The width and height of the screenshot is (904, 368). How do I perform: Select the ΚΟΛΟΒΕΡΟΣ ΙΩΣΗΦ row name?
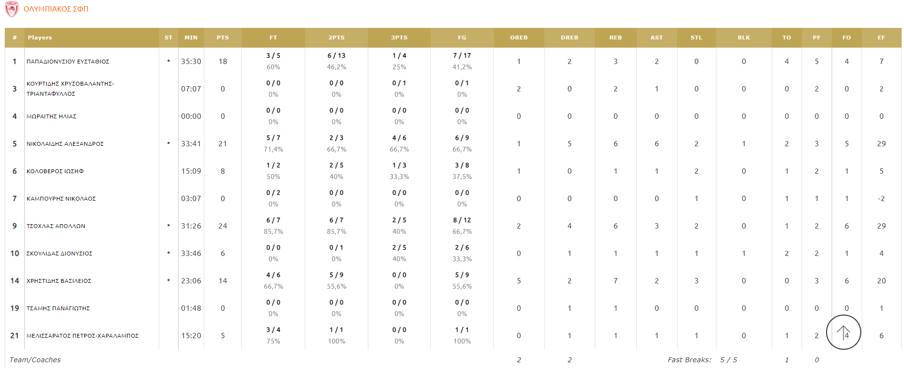tap(55, 171)
